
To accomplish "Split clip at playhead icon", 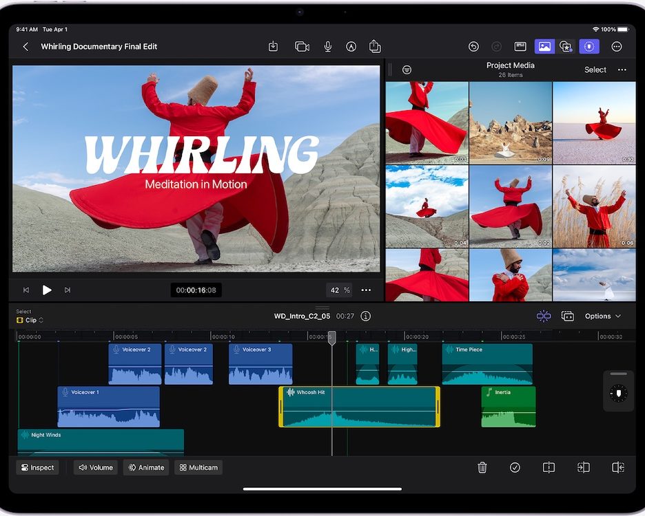I will click(x=549, y=467).
